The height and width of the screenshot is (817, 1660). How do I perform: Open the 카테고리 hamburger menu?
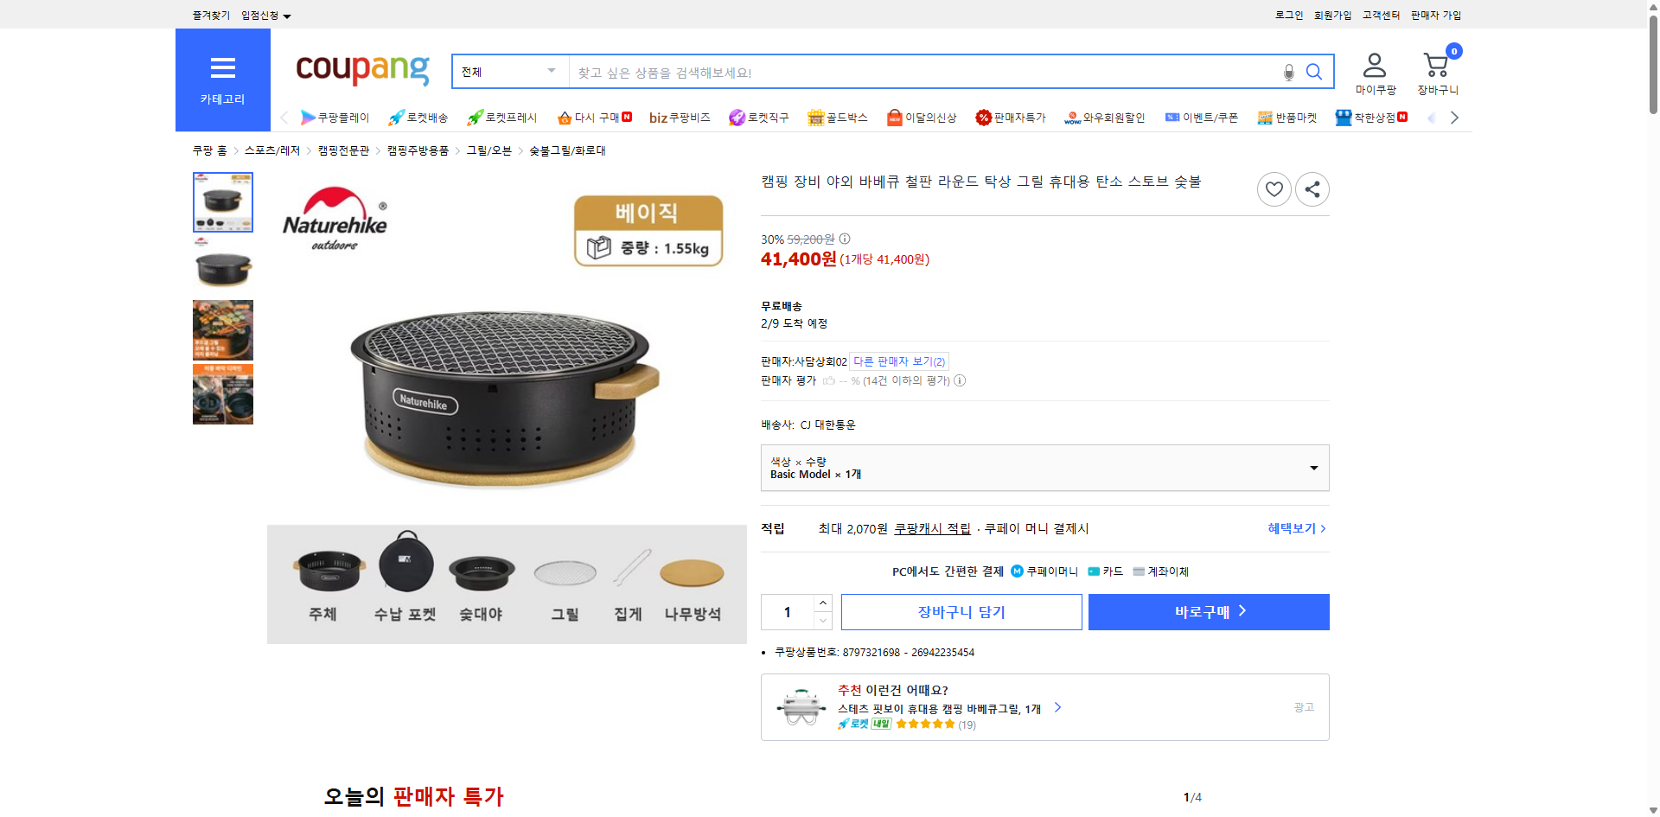point(222,68)
